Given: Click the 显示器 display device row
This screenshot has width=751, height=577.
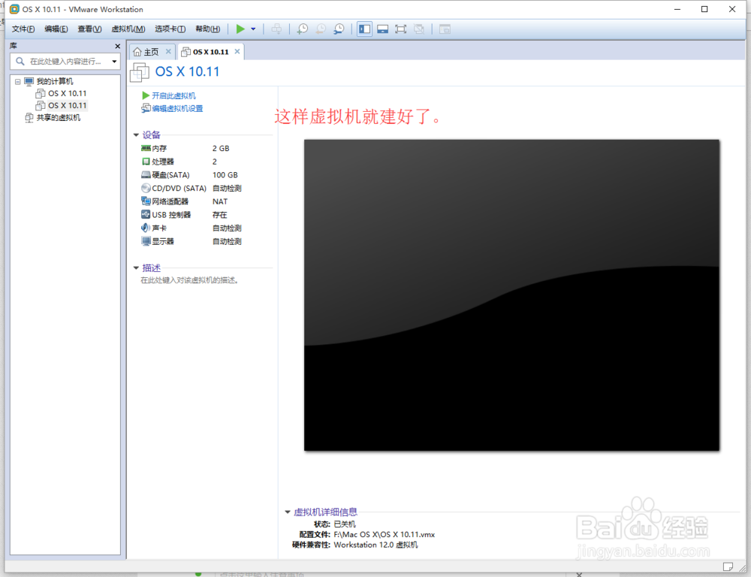Looking at the screenshot, I should 192,241.
